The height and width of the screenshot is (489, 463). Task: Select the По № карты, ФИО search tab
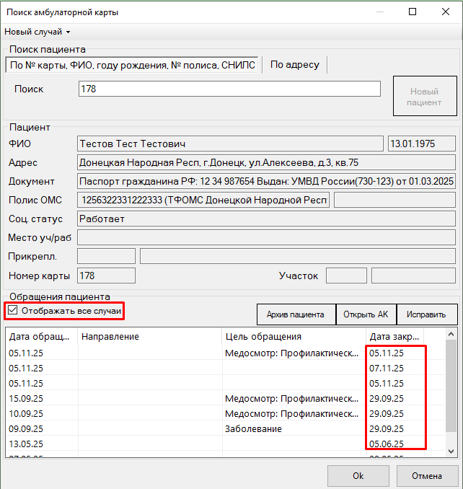click(132, 65)
